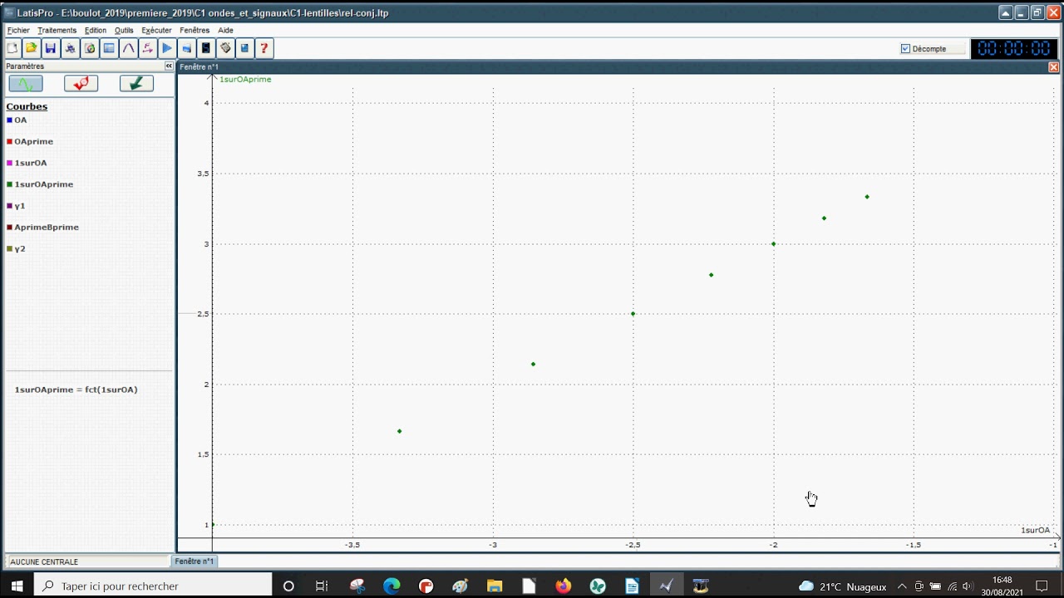This screenshot has height=598, width=1064.
Task: Open the Outils menu
Action: pos(124,30)
